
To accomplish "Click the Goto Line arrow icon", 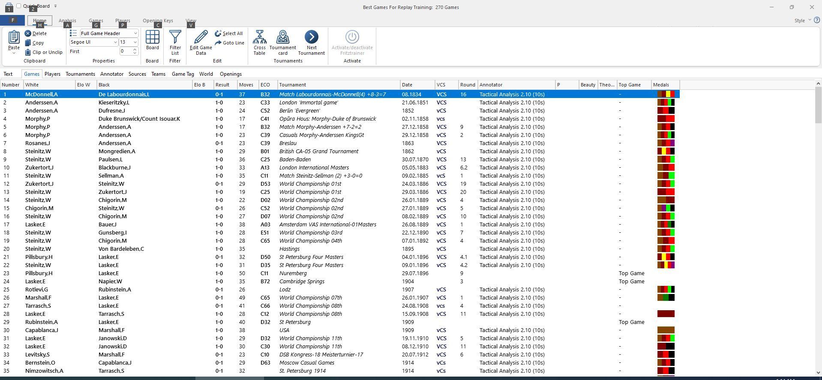I will click(x=218, y=43).
